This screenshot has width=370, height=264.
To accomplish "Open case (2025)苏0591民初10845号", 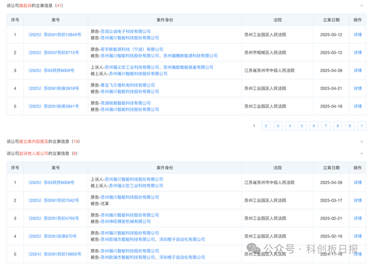I will pos(55,35).
